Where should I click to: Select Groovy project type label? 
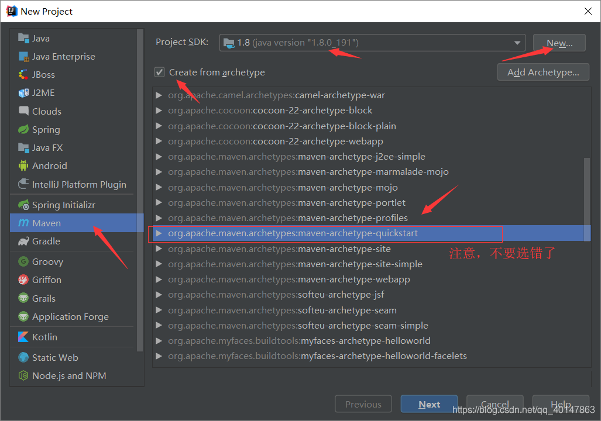[47, 261]
